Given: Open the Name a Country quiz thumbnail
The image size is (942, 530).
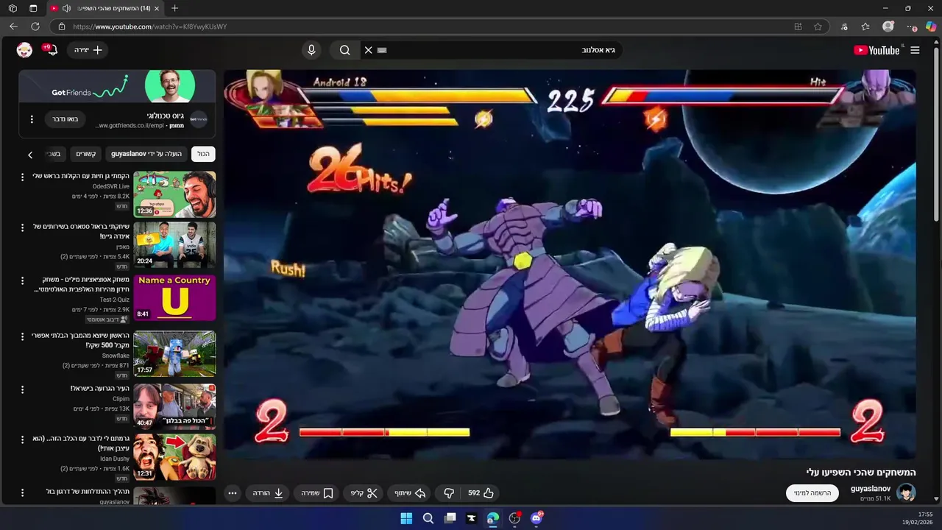Looking at the screenshot, I should [174, 297].
